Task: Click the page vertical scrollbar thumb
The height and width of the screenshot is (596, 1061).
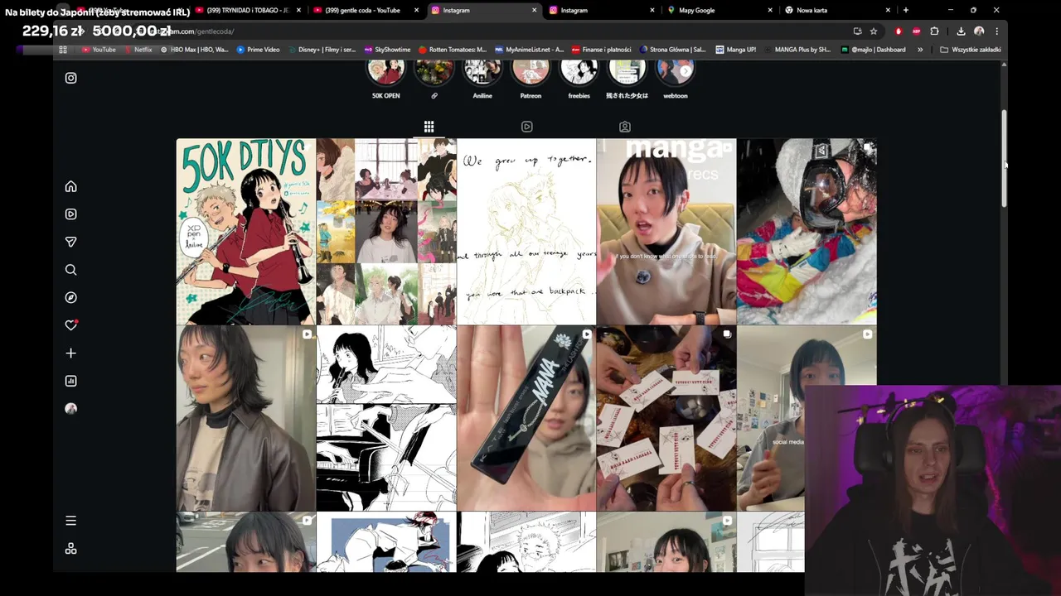Action: click(x=1004, y=157)
